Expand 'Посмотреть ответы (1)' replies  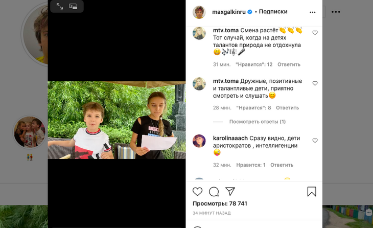(x=258, y=122)
